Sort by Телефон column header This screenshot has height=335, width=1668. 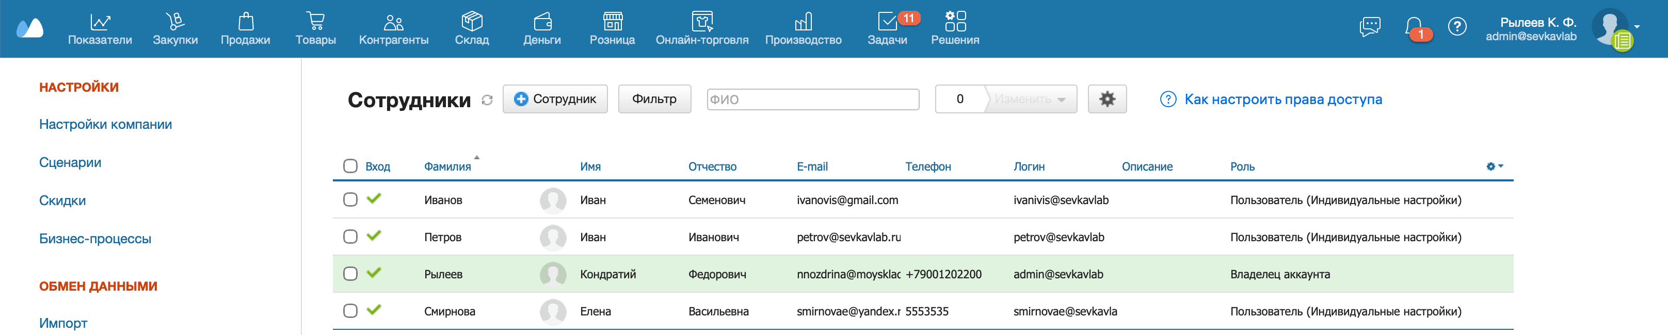(x=928, y=167)
